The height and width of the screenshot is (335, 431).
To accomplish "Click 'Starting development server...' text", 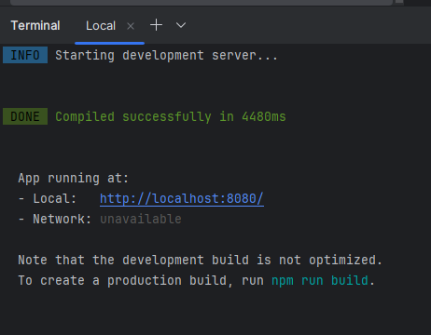I will coord(166,56).
